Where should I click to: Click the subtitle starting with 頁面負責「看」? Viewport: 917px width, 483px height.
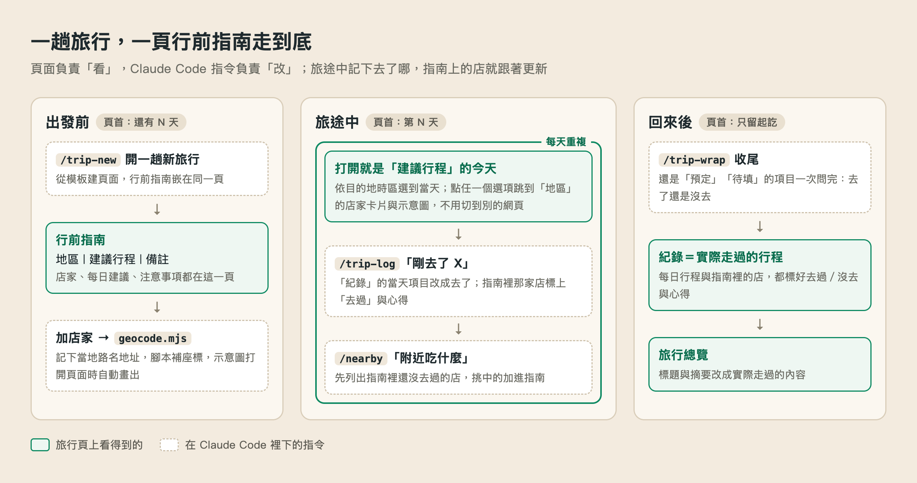pyautogui.click(x=289, y=69)
